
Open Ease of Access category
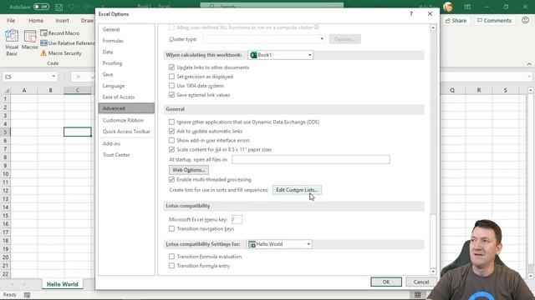(x=126, y=97)
